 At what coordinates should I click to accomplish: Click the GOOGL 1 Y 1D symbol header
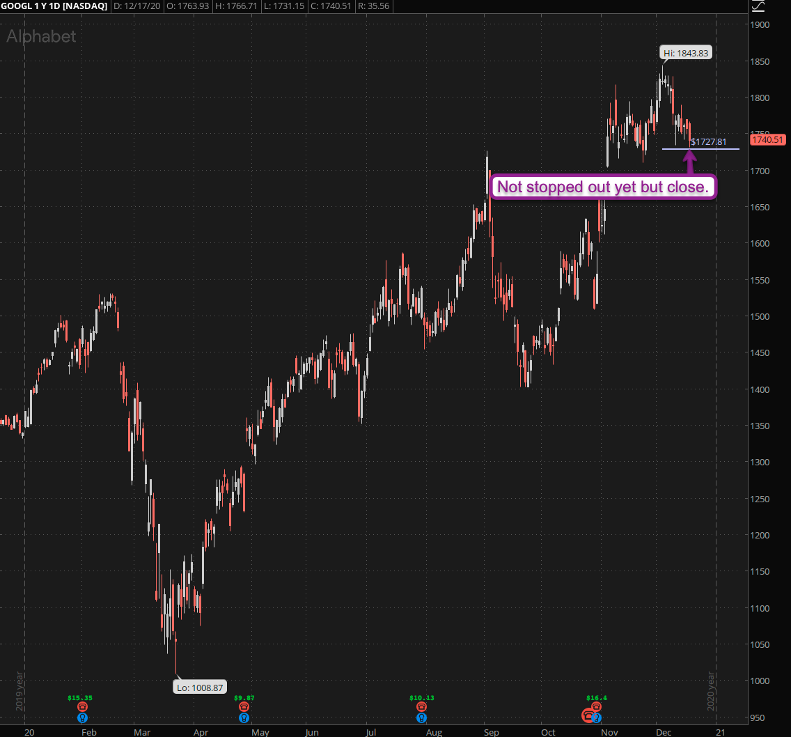pyautogui.click(x=56, y=6)
